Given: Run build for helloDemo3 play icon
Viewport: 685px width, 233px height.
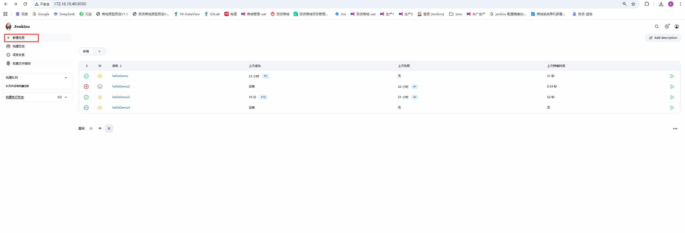Looking at the screenshot, I should click(672, 97).
